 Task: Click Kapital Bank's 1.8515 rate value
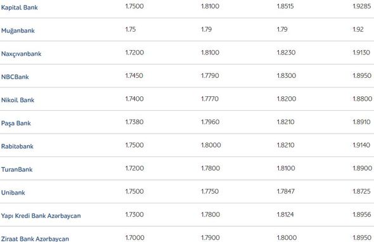[x=285, y=6]
